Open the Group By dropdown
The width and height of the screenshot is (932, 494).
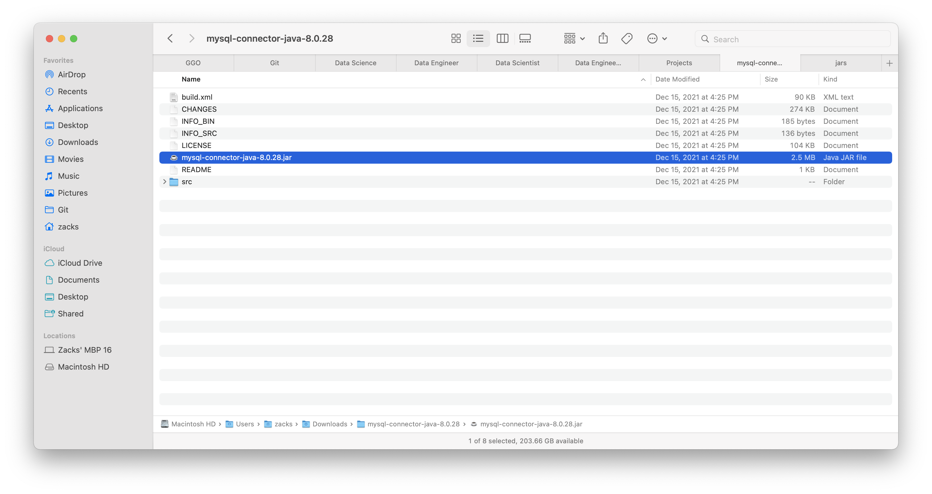[574, 38]
